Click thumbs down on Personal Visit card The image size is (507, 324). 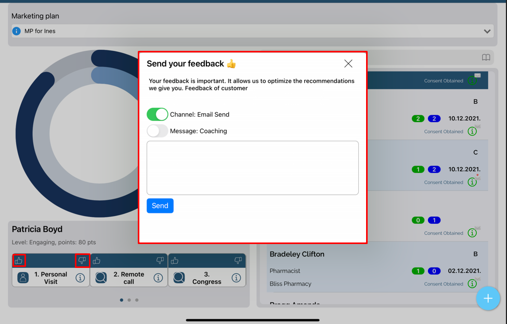click(x=82, y=260)
